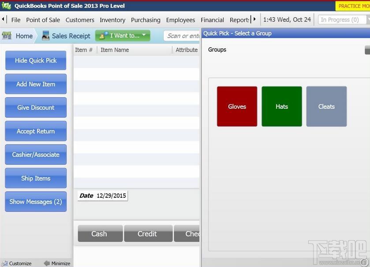Open the File menu
Viewport: 370px width, 267px height.
click(16, 20)
